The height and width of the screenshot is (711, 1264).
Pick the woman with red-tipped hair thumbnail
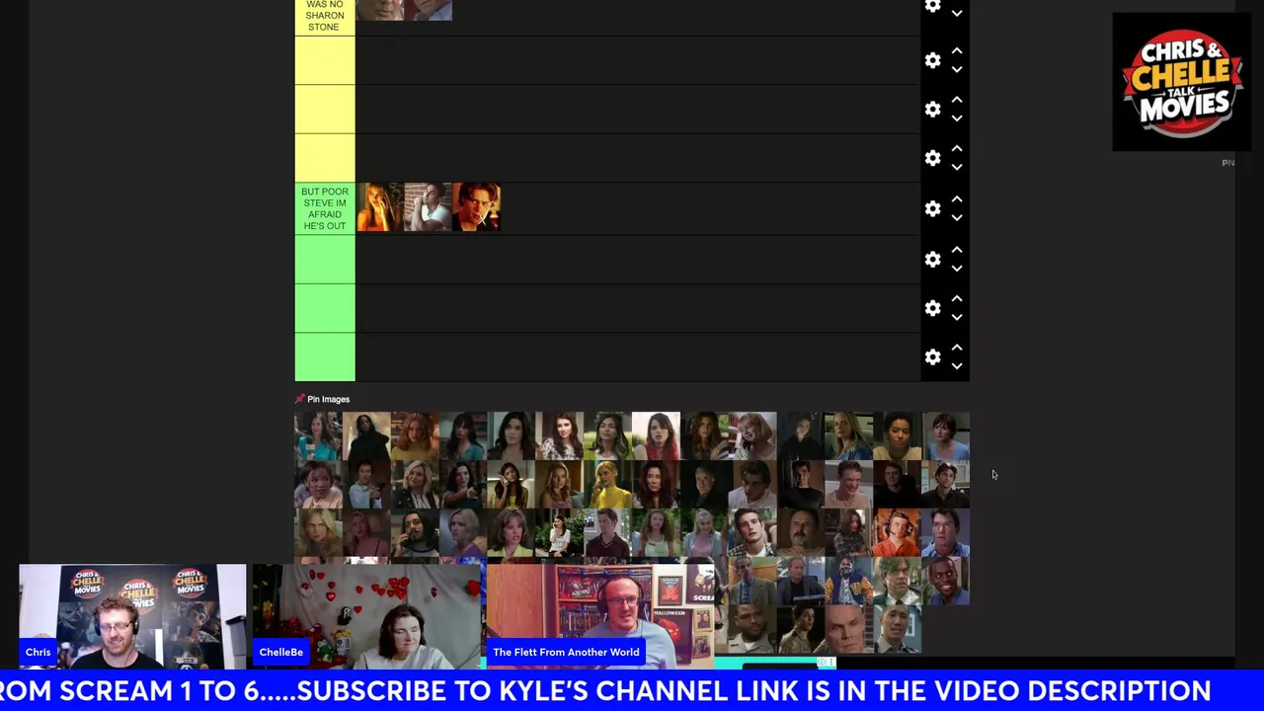tap(657, 435)
